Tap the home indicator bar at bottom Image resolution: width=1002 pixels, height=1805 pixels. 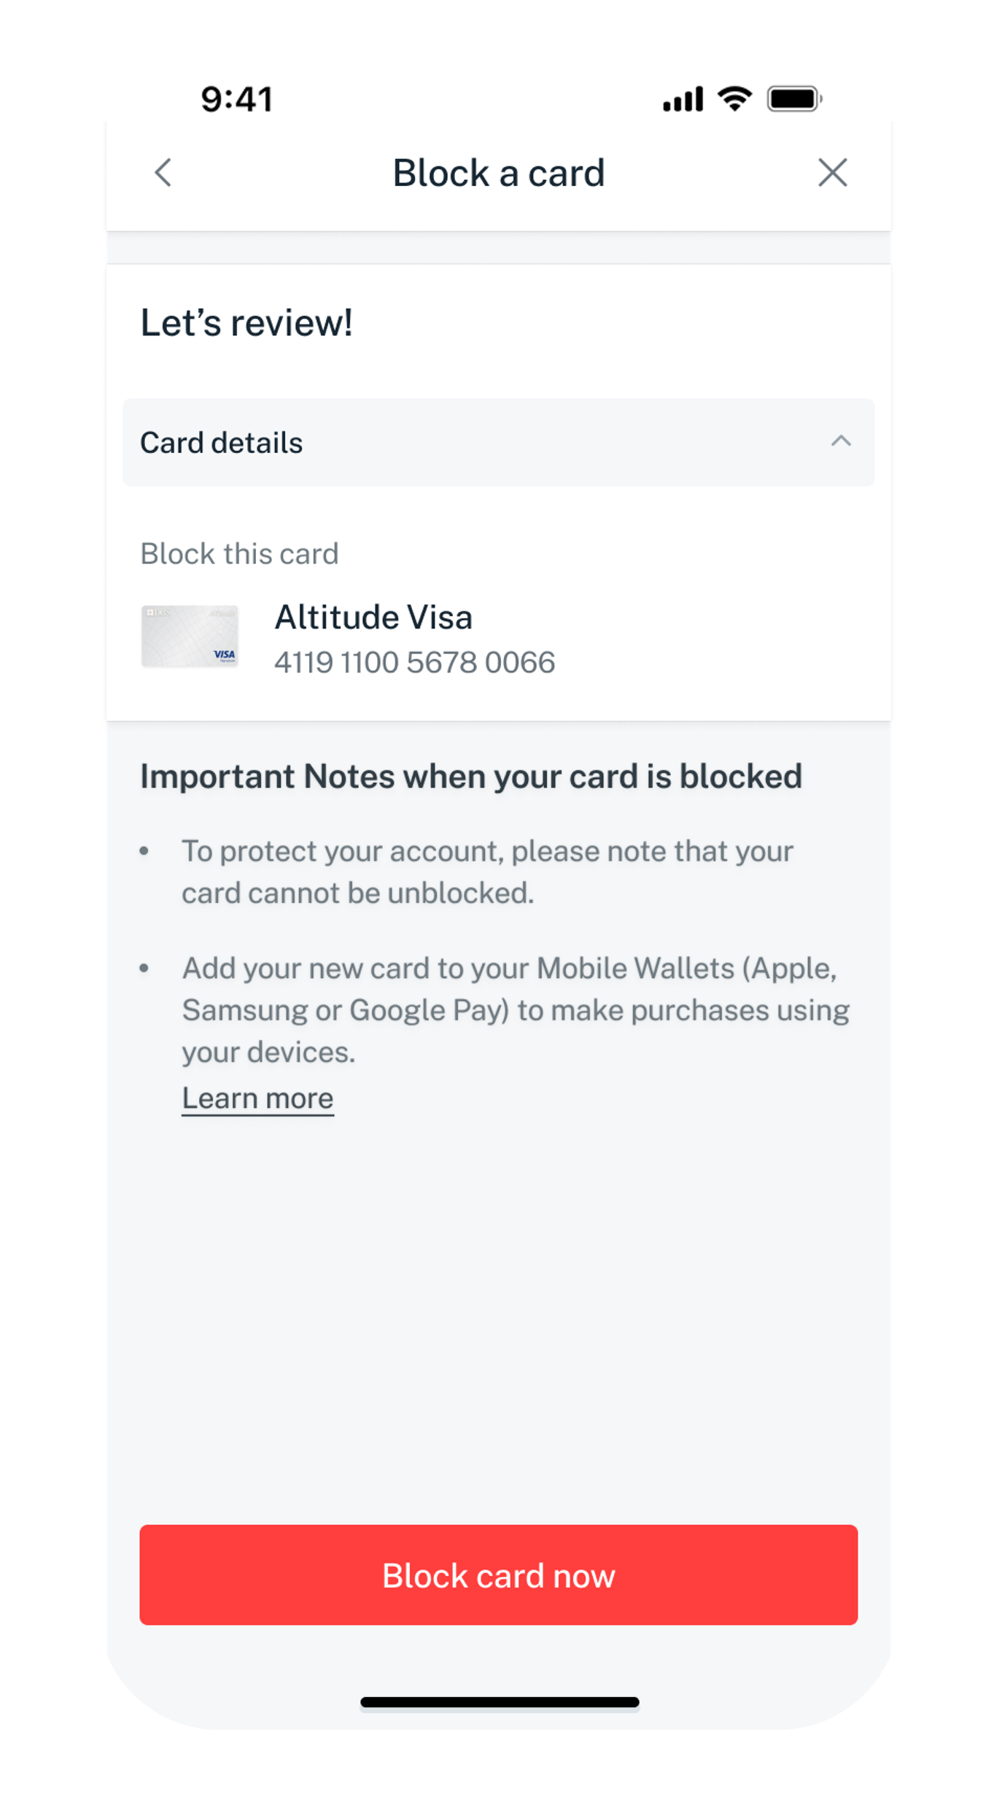tap(500, 1702)
